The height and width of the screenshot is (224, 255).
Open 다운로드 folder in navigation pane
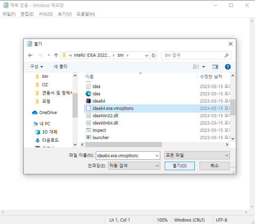tap(50, 140)
